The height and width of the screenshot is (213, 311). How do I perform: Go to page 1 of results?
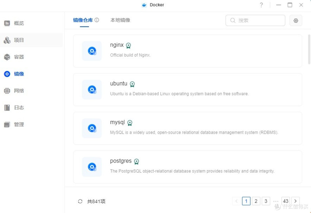246,201
